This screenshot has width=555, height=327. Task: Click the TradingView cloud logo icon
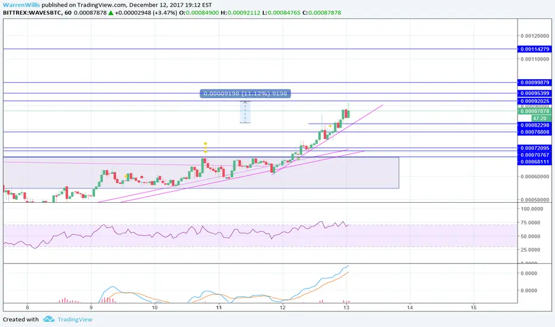pos(48,319)
